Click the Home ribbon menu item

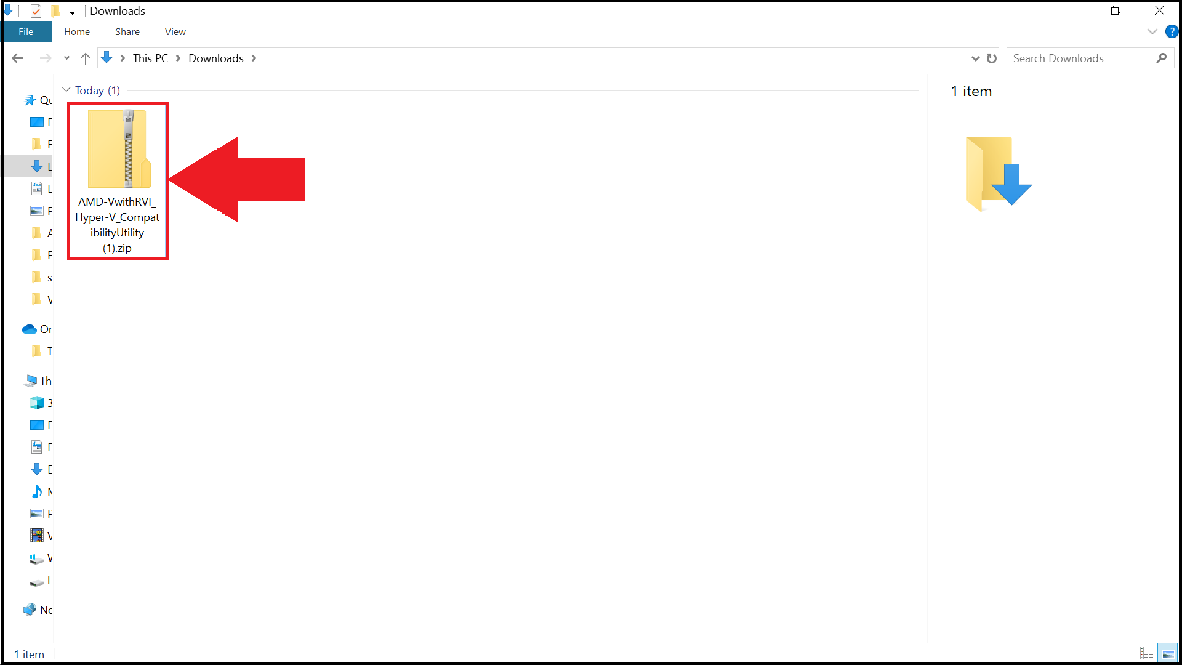pyautogui.click(x=77, y=31)
